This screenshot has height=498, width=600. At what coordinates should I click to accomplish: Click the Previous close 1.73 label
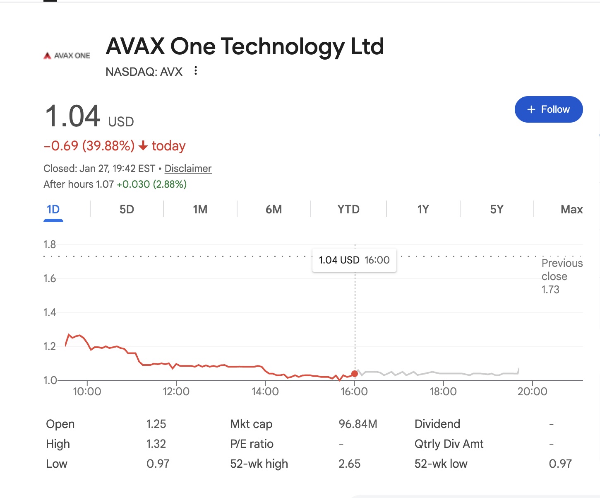point(562,276)
